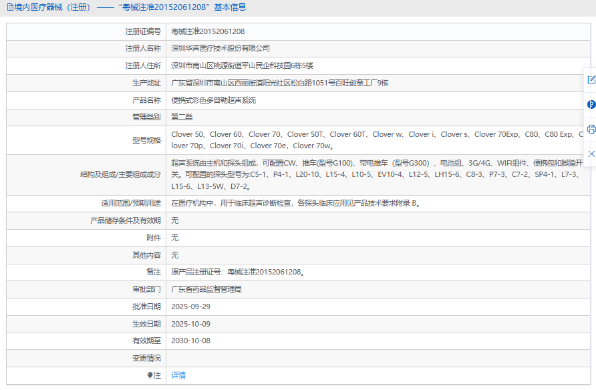Click the lightbulb icon beside 注
Screen dimensions: 596x390
tap(150, 375)
